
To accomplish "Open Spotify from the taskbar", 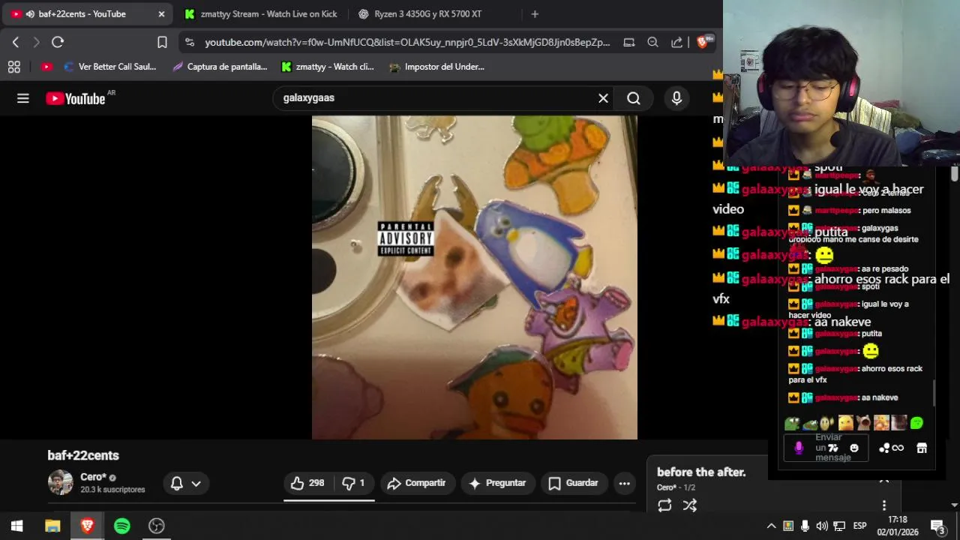I will tap(121, 526).
